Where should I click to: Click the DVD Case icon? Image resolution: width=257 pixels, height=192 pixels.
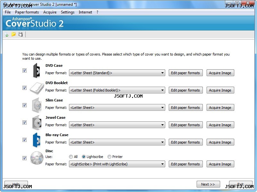click(37, 71)
